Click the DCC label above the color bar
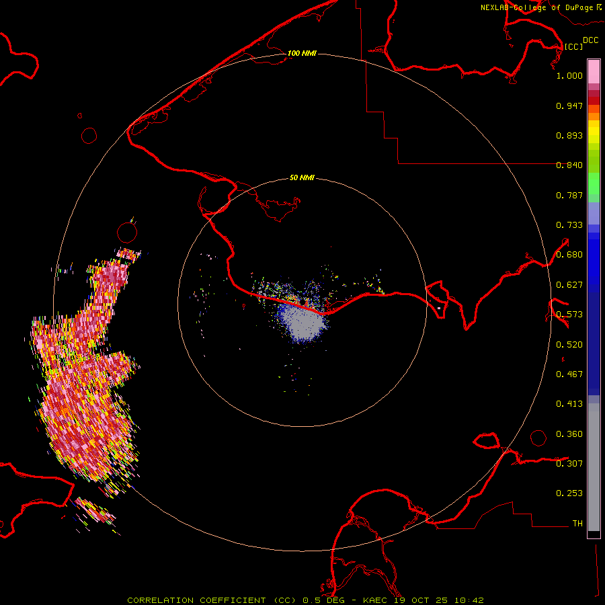Screen dimensions: 605x605 pyautogui.click(x=590, y=40)
